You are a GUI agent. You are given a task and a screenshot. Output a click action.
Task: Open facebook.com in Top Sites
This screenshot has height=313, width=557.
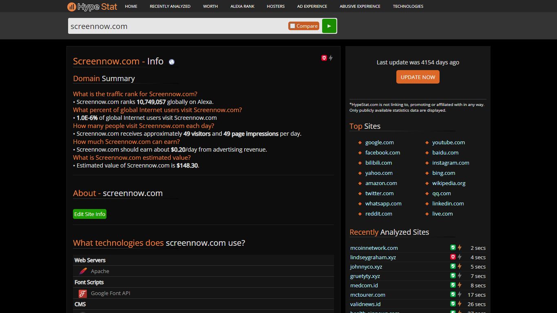(x=382, y=152)
